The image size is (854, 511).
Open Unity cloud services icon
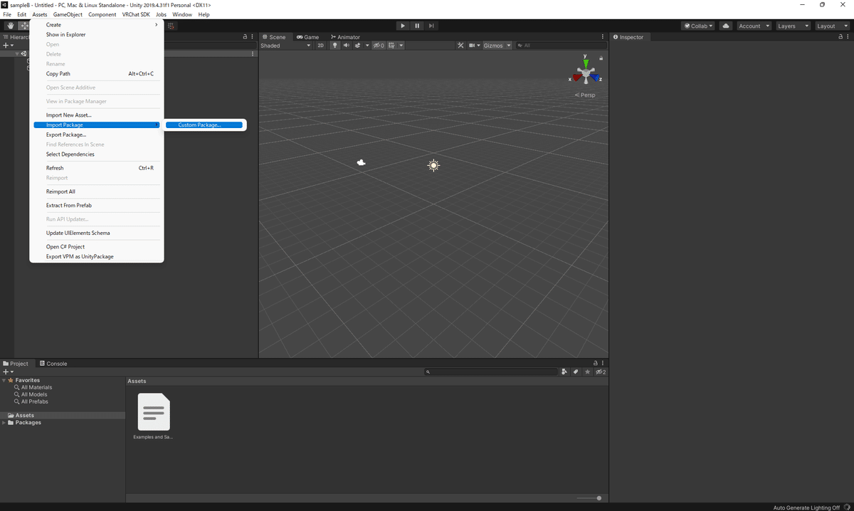(x=726, y=26)
